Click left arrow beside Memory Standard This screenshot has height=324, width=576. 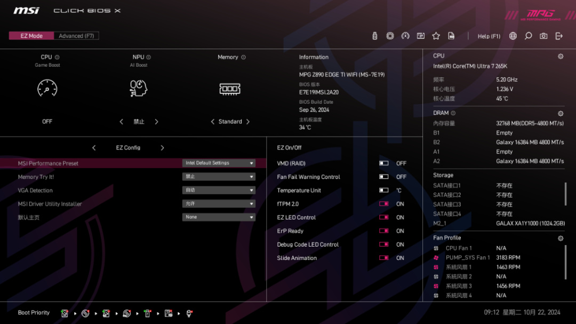point(212,122)
